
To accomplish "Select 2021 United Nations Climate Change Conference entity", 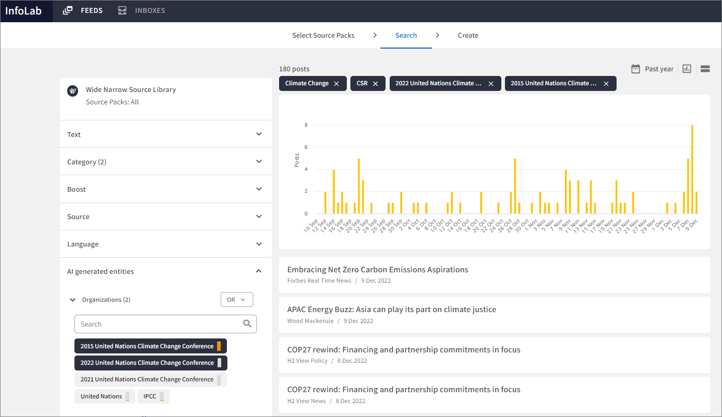I will (x=146, y=379).
